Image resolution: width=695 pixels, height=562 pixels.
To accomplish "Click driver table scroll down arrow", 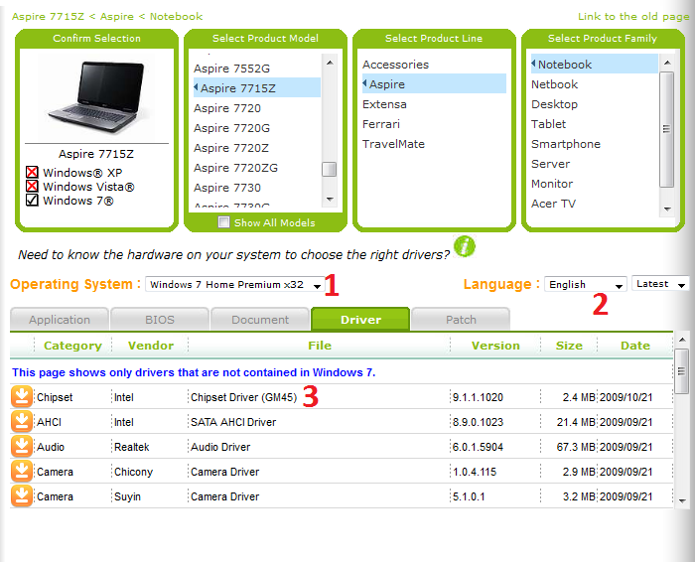I will [x=682, y=500].
